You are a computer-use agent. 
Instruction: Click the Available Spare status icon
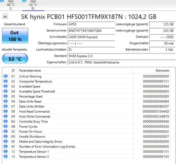(6, 86)
